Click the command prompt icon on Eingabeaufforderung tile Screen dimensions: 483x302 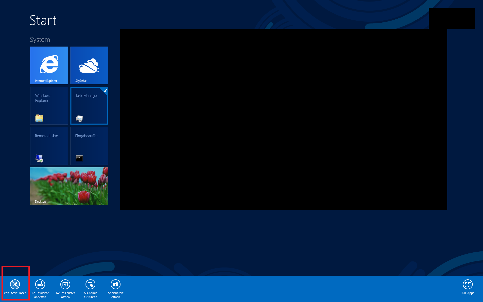point(79,158)
